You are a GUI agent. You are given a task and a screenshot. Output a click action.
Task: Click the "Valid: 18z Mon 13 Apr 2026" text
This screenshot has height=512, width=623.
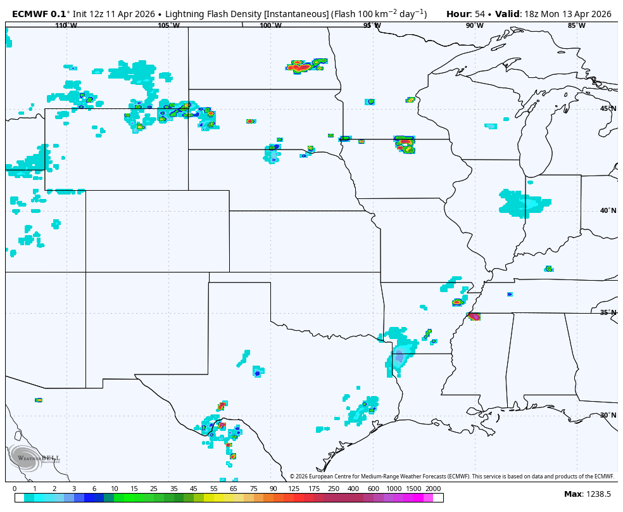(x=553, y=14)
